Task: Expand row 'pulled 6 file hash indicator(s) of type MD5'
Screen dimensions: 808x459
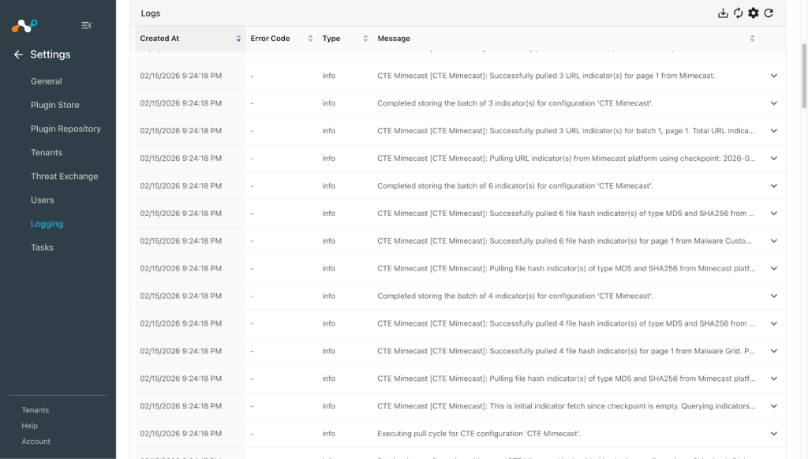Action: coord(774,213)
